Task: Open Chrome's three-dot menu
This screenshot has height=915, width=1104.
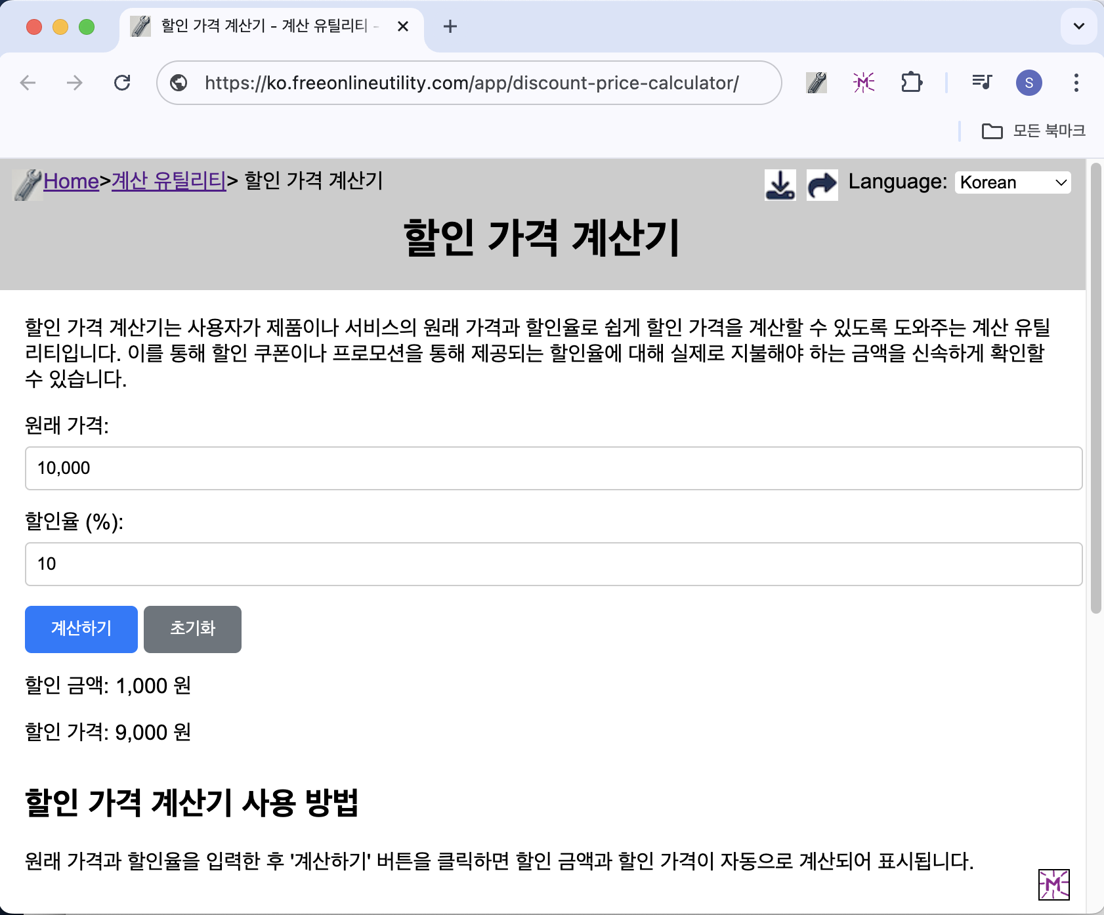Action: click(x=1076, y=83)
